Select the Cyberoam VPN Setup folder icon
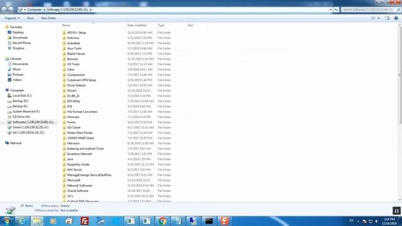The image size is (402, 226). (x=64, y=80)
